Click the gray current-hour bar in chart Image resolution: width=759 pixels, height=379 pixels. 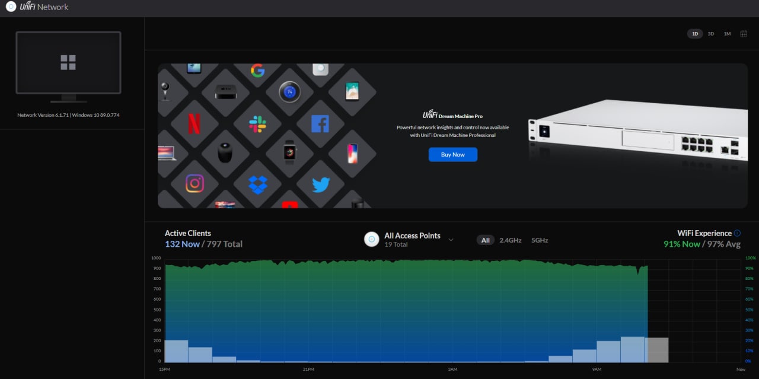pyautogui.click(x=657, y=350)
